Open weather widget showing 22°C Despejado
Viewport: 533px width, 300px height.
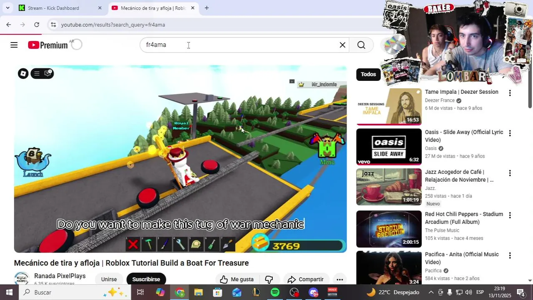[x=392, y=292]
